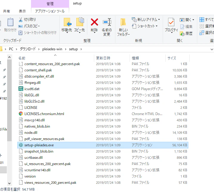Click the Rename (名前の変更) icon
The height and width of the screenshot is (193, 214).
click(107, 22)
